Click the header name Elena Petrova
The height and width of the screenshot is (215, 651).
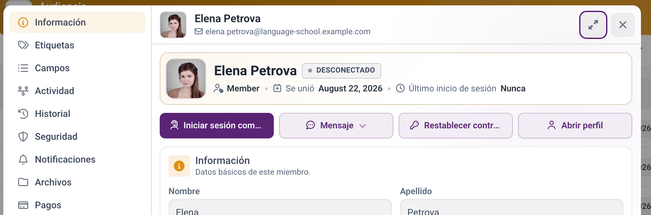pyautogui.click(x=228, y=18)
